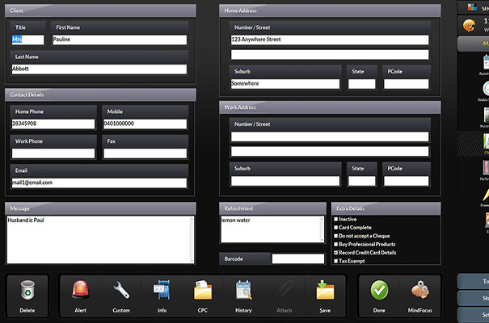The width and height of the screenshot is (489, 323).
Task: Save the client record
Action: tap(325, 291)
